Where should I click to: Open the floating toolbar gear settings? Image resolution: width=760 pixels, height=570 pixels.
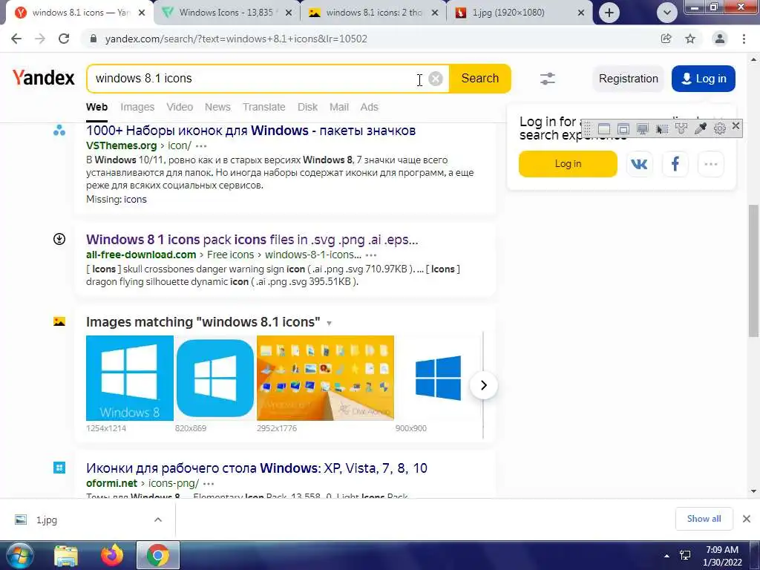pos(720,128)
